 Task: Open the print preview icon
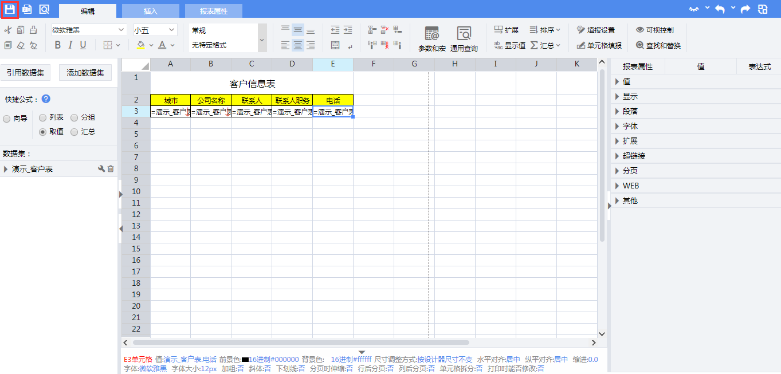pyautogui.click(x=44, y=9)
